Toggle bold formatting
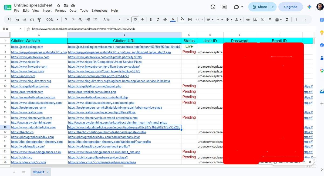324x176 pixels. (x=151, y=19)
